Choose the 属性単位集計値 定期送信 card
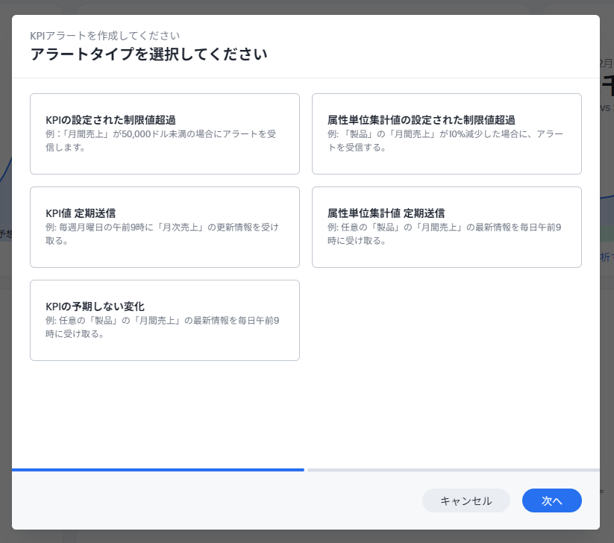614x543 pixels. 446,227
